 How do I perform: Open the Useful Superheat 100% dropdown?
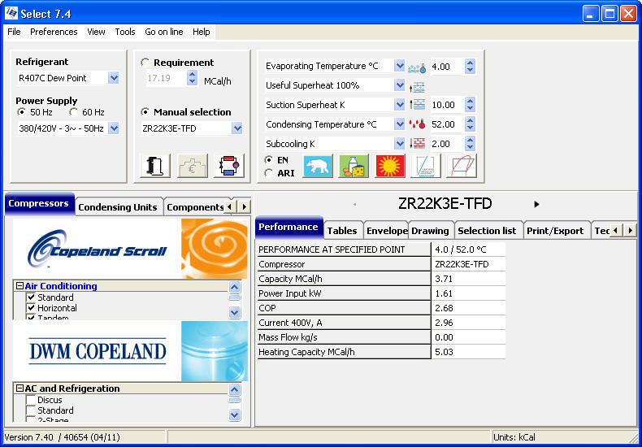pyautogui.click(x=399, y=85)
